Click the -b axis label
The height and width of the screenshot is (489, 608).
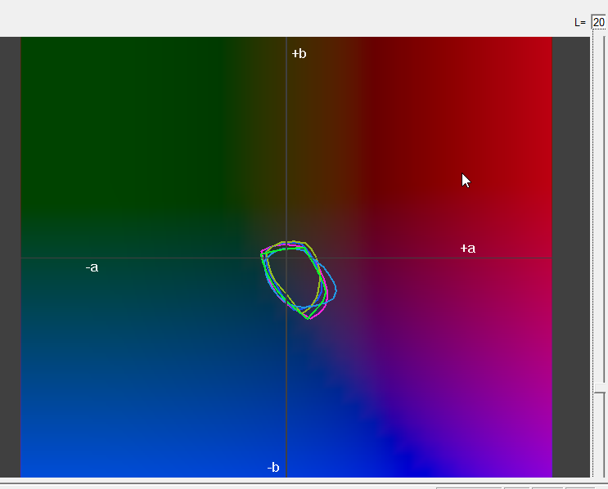273,468
